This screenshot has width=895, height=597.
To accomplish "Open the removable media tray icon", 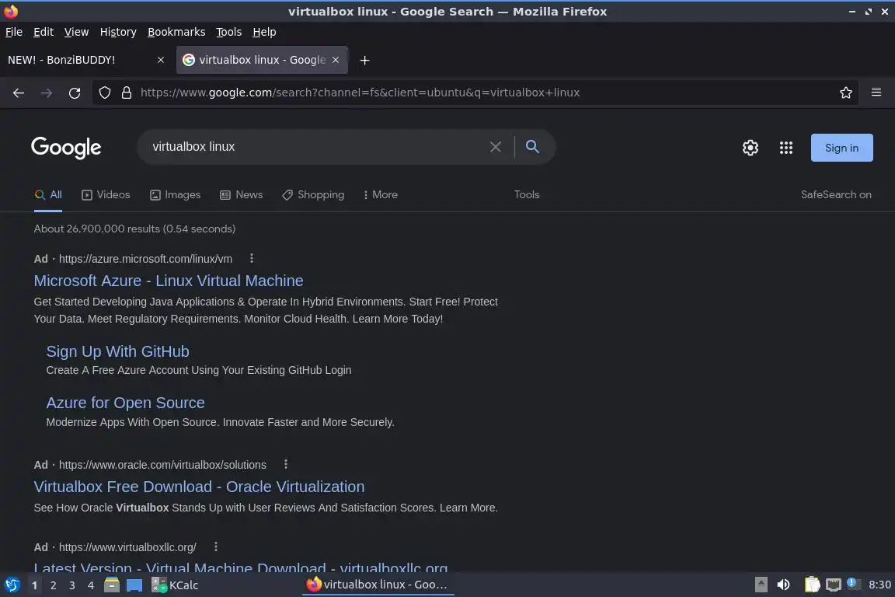I will (x=761, y=585).
